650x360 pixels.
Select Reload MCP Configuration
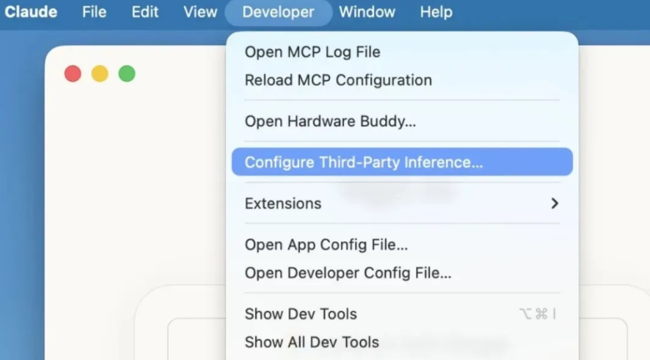pyautogui.click(x=402, y=80)
